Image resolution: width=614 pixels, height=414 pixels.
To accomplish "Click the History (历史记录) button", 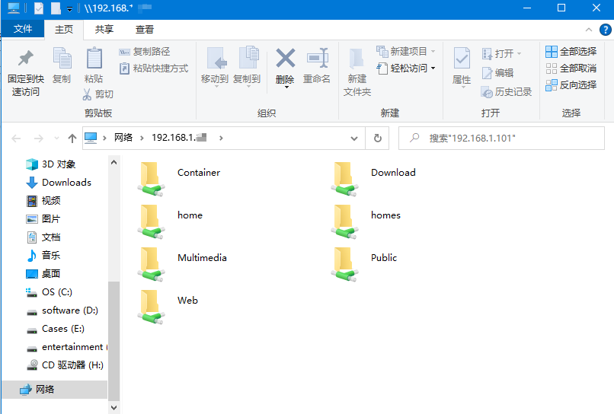I will (507, 92).
